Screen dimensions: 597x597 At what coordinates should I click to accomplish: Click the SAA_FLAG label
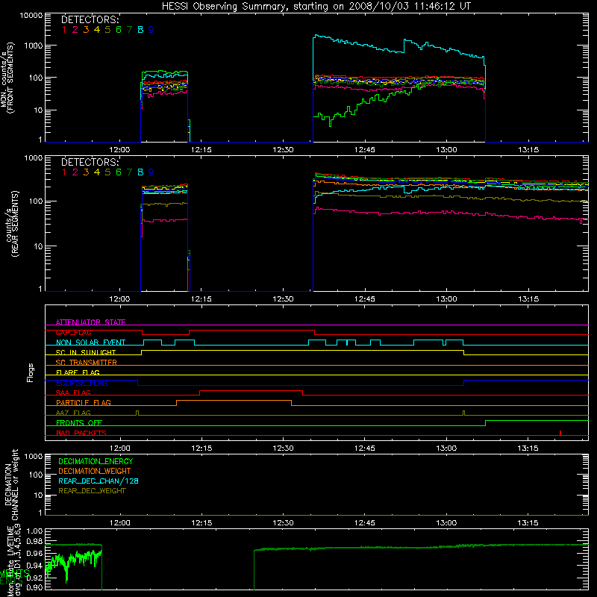point(73,393)
